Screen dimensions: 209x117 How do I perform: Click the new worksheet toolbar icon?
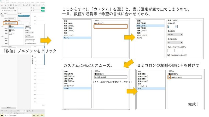24,5
